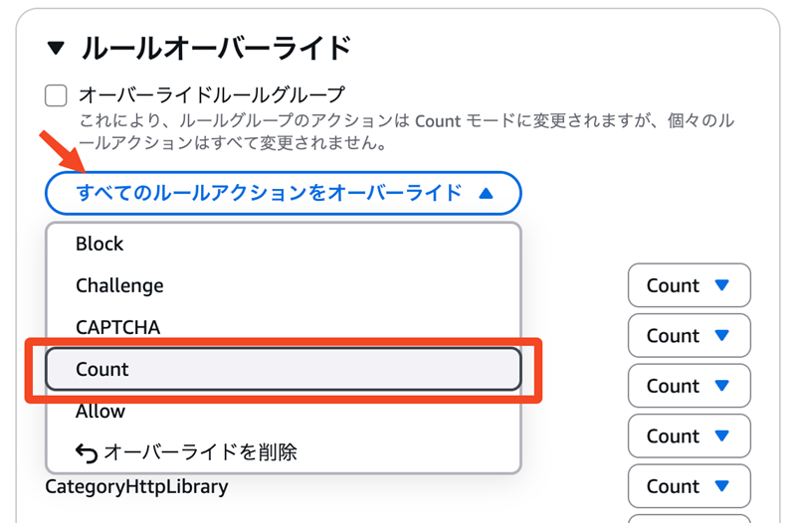
Task: Click the CategoryHttpLibrary rule name
Action: point(136,487)
